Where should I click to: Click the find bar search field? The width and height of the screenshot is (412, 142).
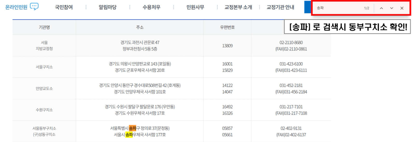point(337,8)
